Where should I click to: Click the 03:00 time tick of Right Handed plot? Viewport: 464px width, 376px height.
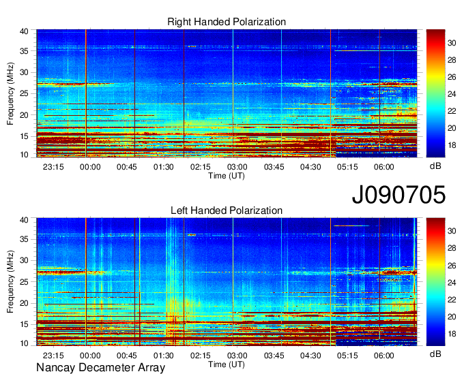point(237,167)
